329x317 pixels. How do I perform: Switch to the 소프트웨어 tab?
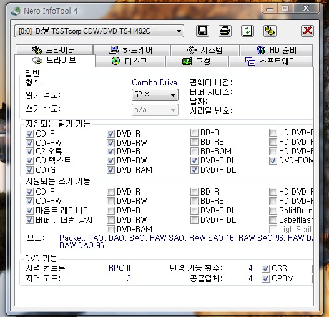click(270, 61)
